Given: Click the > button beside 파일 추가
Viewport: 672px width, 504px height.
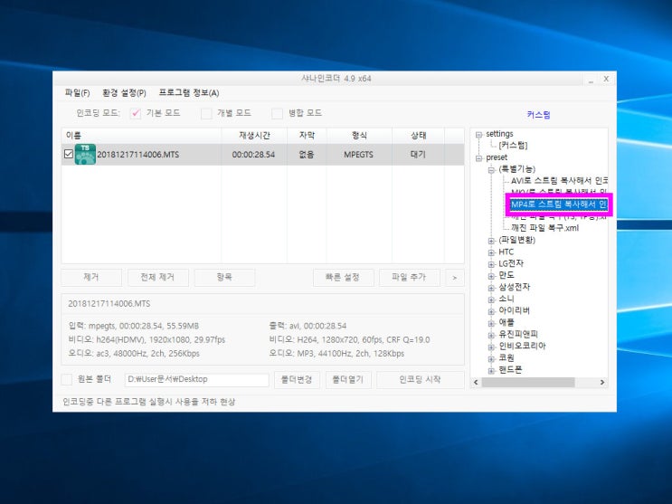Looking at the screenshot, I should tap(455, 278).
